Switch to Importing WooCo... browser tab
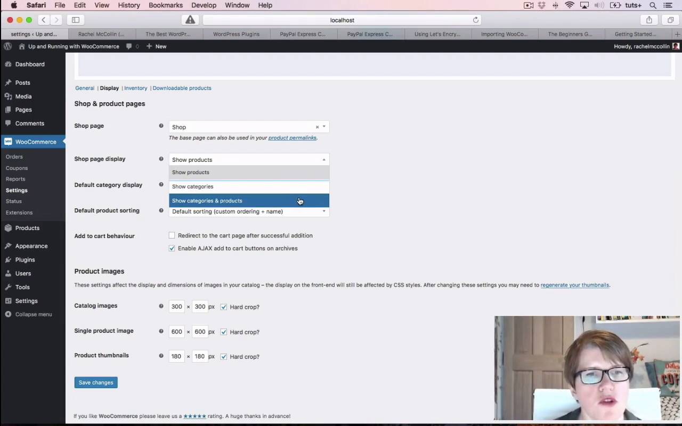This screenshot has height=426, width=682. coord(504,34)
